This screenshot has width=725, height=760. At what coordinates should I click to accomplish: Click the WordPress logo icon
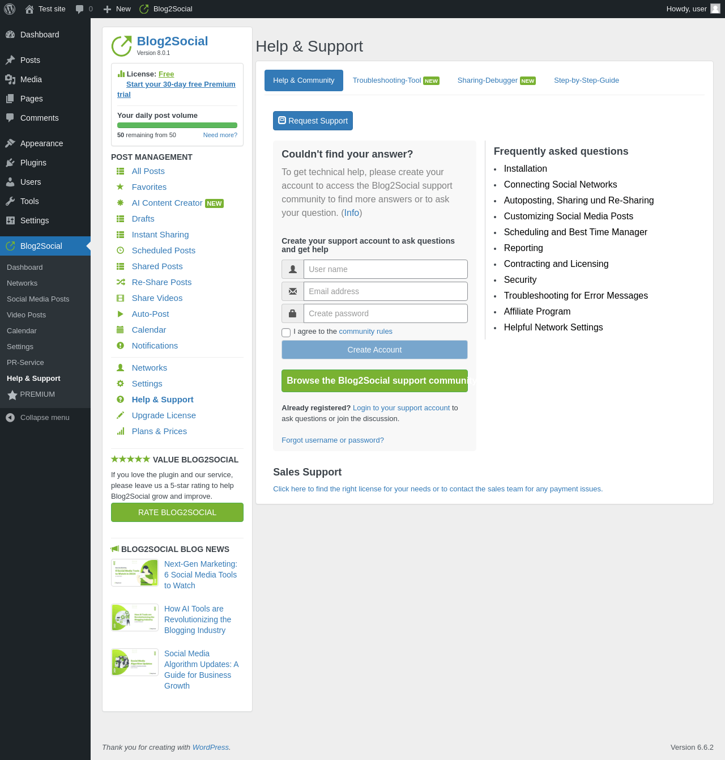(x=10, y=9)
